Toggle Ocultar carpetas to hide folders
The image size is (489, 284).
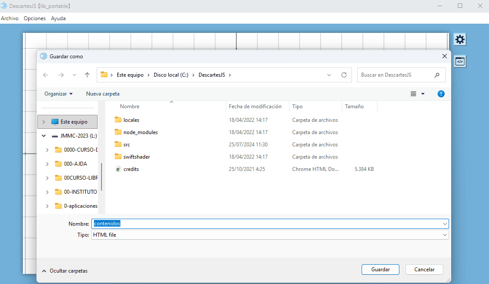65,271
